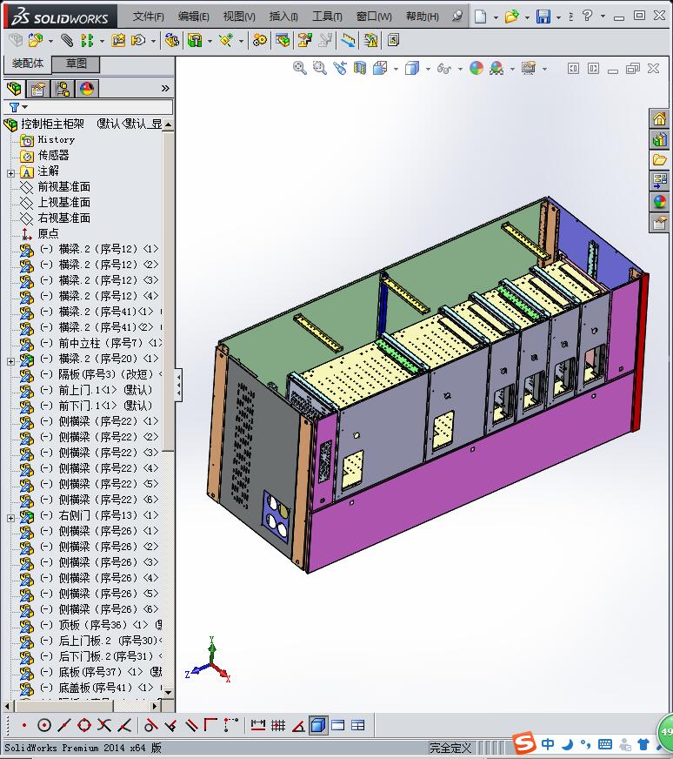Click the paperclip Mate toolbar icon

coord(67,40)
